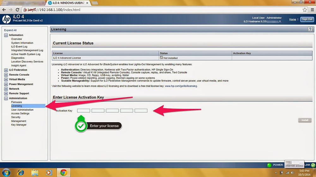This screenshot has height=177, width=316.
Task: Expand the Remote Support section
Action: point(6,94)
